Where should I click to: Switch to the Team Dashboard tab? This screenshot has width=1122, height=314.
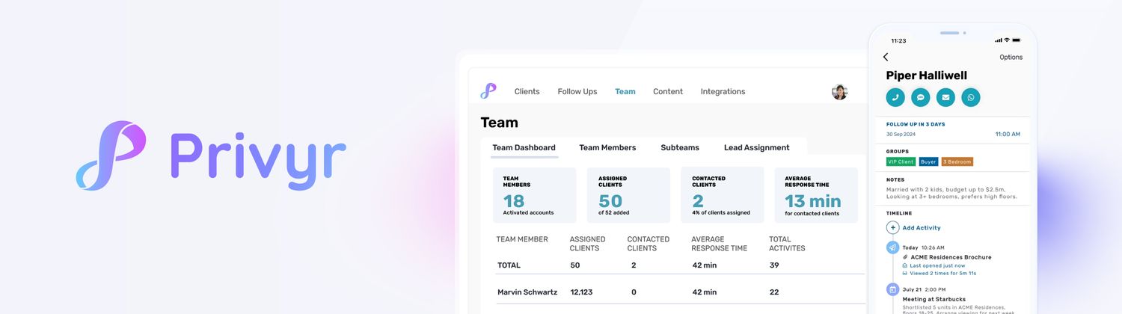(524, 147)
